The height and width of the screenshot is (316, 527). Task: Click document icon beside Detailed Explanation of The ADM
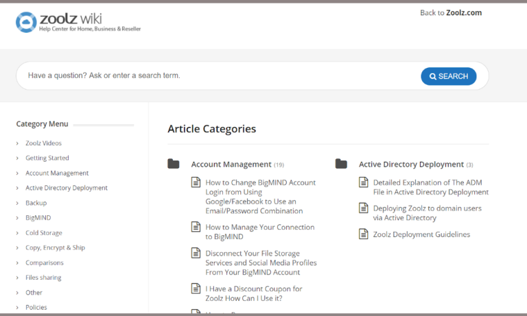point(364,182)
